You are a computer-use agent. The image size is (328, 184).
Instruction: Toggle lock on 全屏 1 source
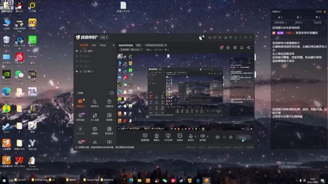tap(81, 51)
